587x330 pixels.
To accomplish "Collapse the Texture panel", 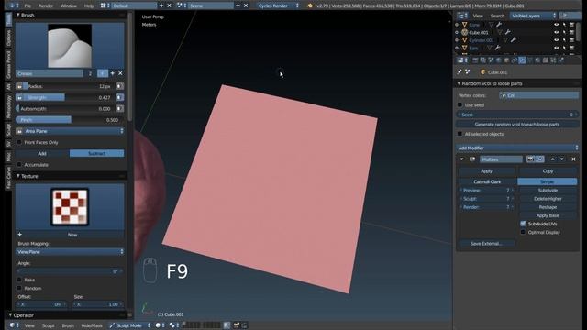I will point(18,176).
